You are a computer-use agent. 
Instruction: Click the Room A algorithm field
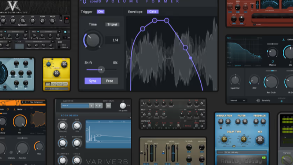coord(75,106)
